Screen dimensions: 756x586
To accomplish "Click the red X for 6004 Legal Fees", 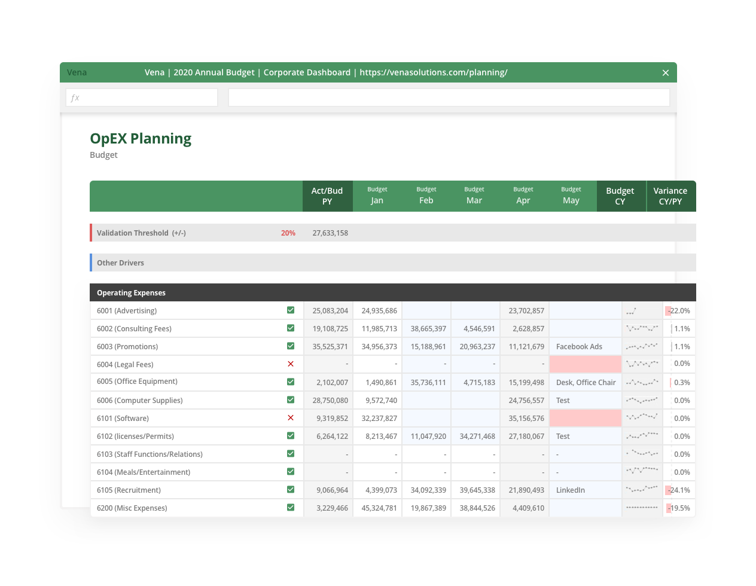I will (291, 364).
